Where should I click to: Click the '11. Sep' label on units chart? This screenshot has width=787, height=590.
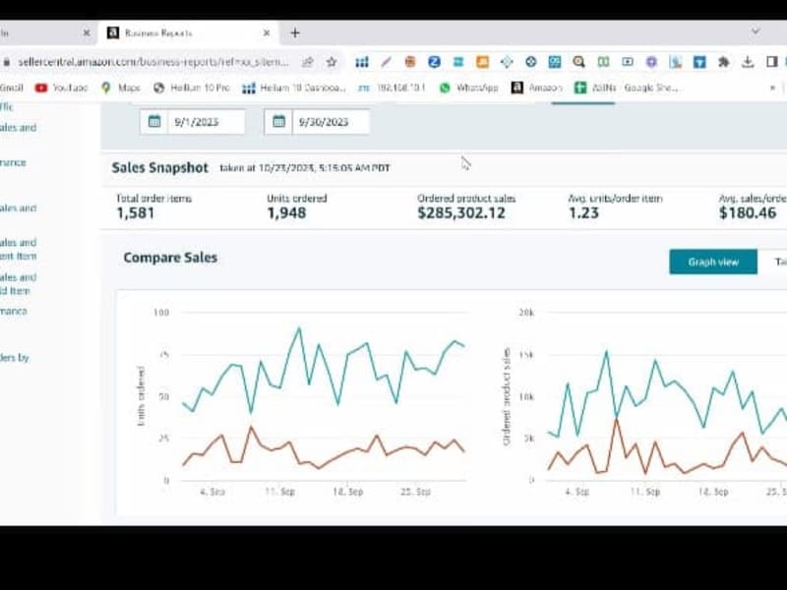click(280, 492)
